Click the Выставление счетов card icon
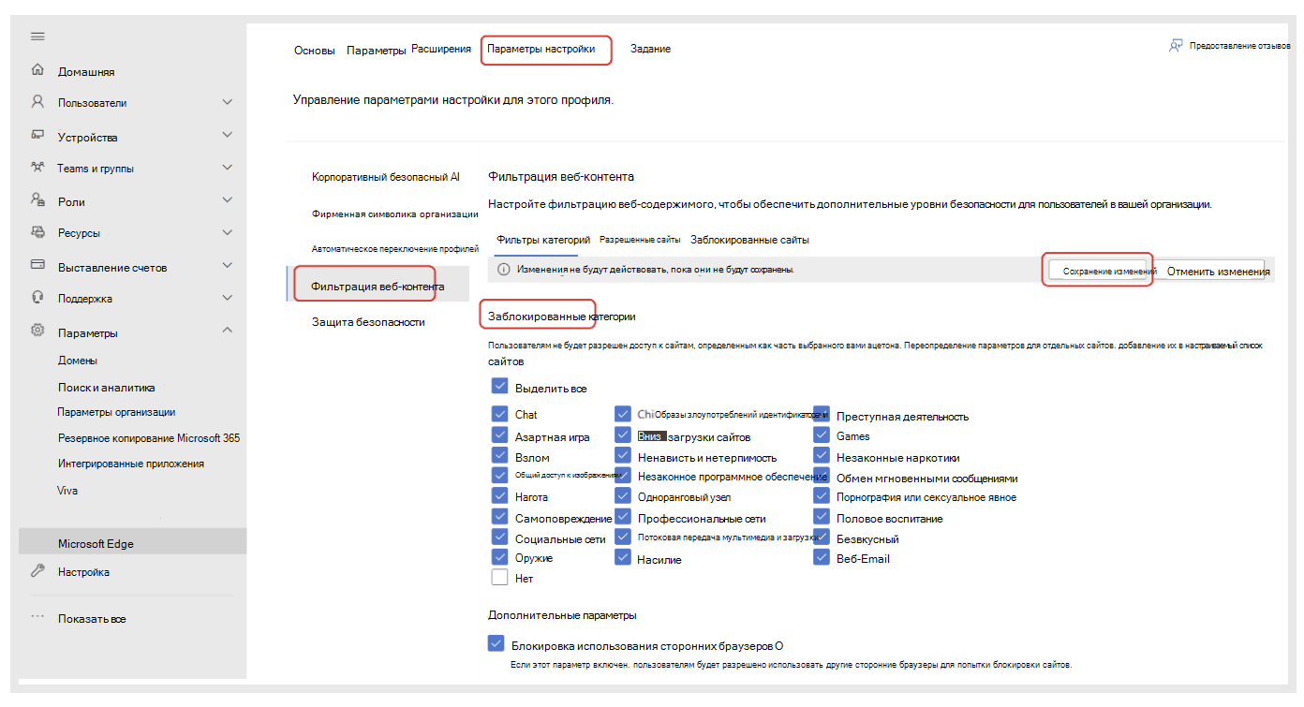1304x707 pixels. click(x=37, y=266)
